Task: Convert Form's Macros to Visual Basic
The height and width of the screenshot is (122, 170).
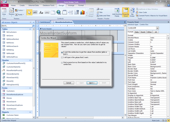Action: coord(152,16)
